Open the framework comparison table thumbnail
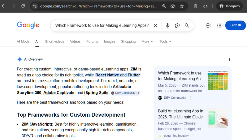Screen dimensions: 247x140 coord(218,80)
